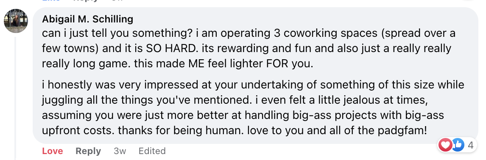Click the red heart reaction icon
Screen dimensions: 486x160
445,145
